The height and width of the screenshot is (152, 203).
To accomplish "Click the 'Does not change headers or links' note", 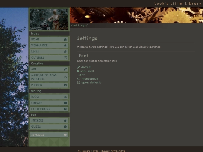I will (x=97, y=61).
